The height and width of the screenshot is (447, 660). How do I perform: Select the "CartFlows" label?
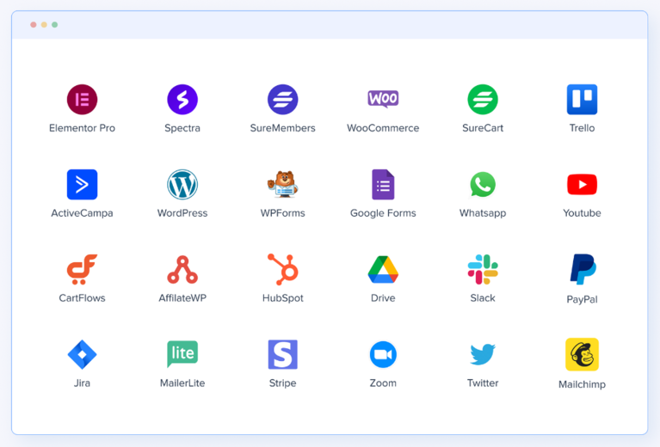pyautogui.click(x=82, y=297)
